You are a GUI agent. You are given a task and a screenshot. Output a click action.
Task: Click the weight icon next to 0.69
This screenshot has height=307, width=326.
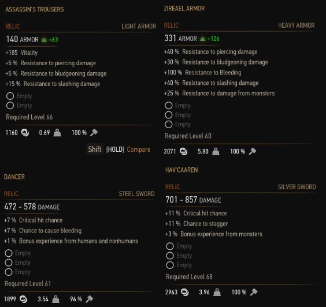coord(57,133)
